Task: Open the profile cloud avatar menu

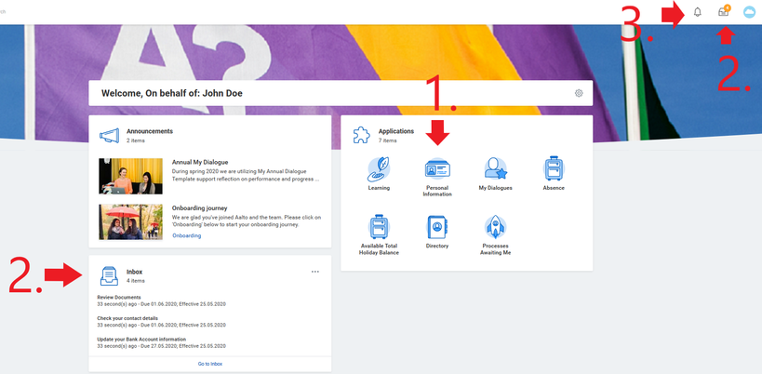Action: pos(749,12)
